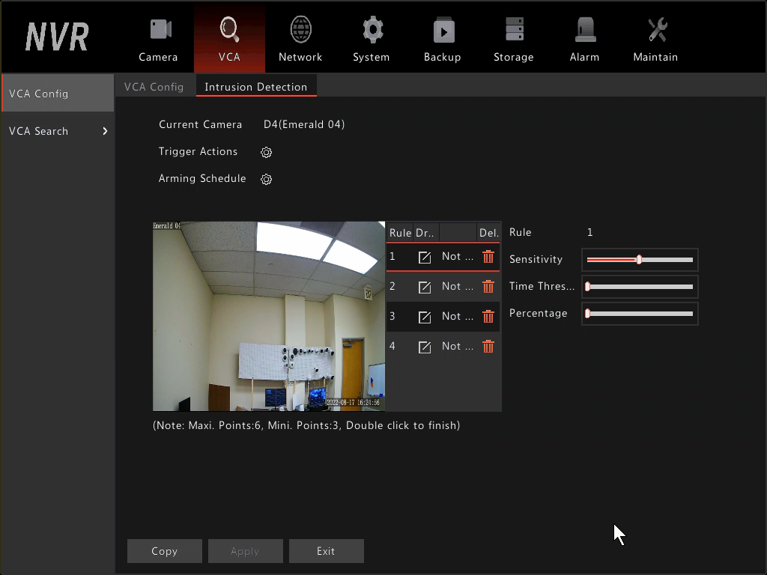
Task: Adjust the Sensitivity slider handle
Action: 639,260
